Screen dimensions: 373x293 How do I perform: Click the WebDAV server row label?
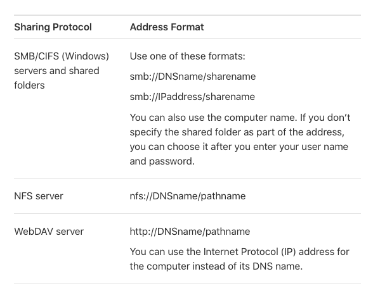(49, 232)
